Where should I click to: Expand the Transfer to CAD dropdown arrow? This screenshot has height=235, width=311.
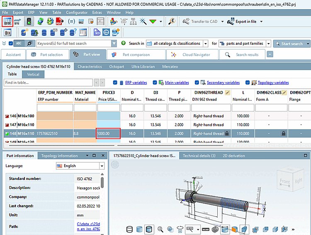(222, 22)
